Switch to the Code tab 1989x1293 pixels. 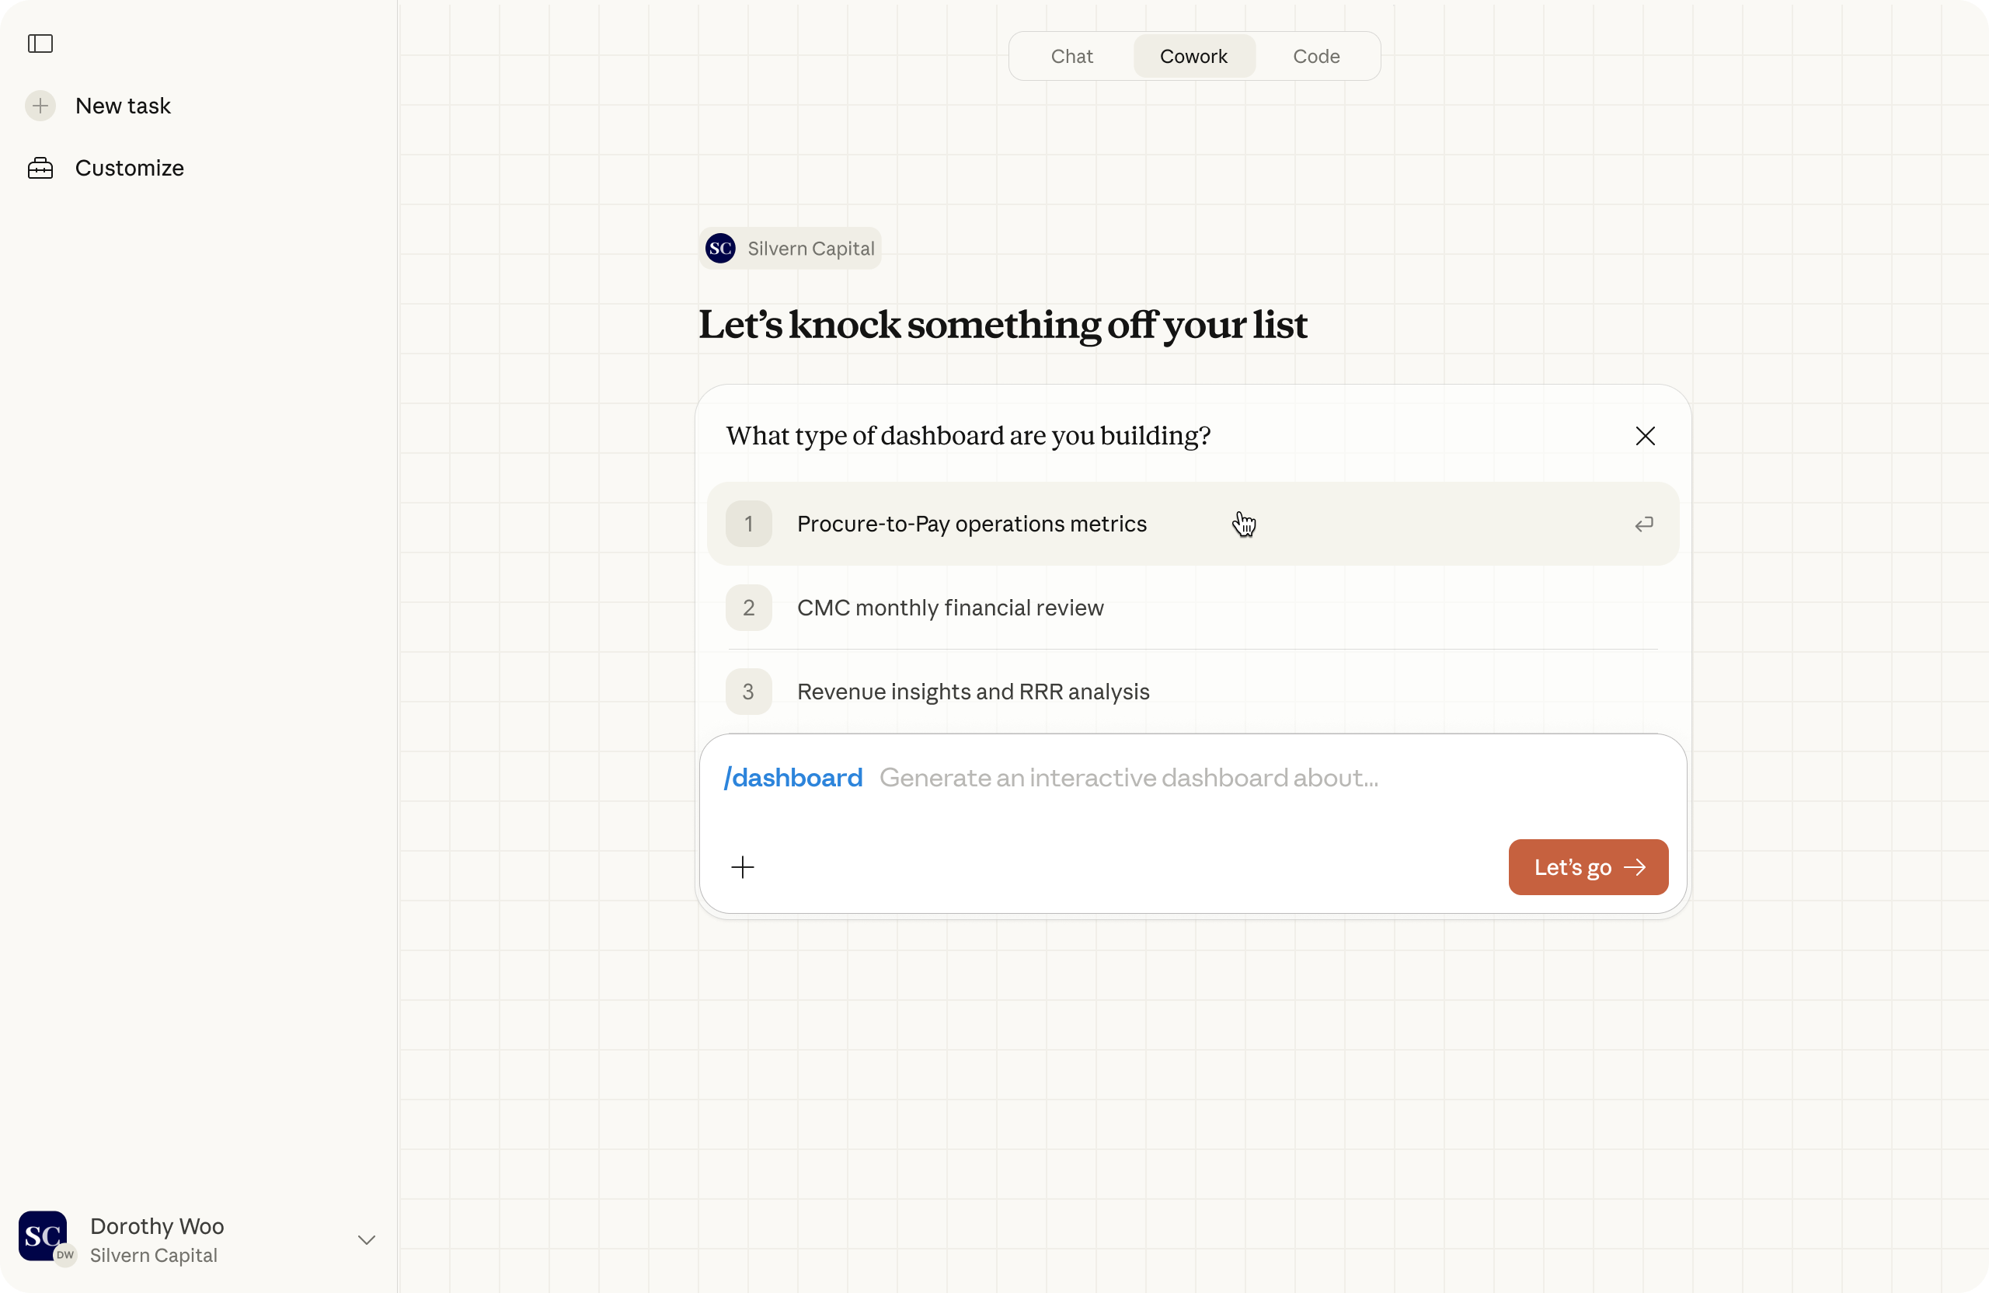tap(1315, 56)
